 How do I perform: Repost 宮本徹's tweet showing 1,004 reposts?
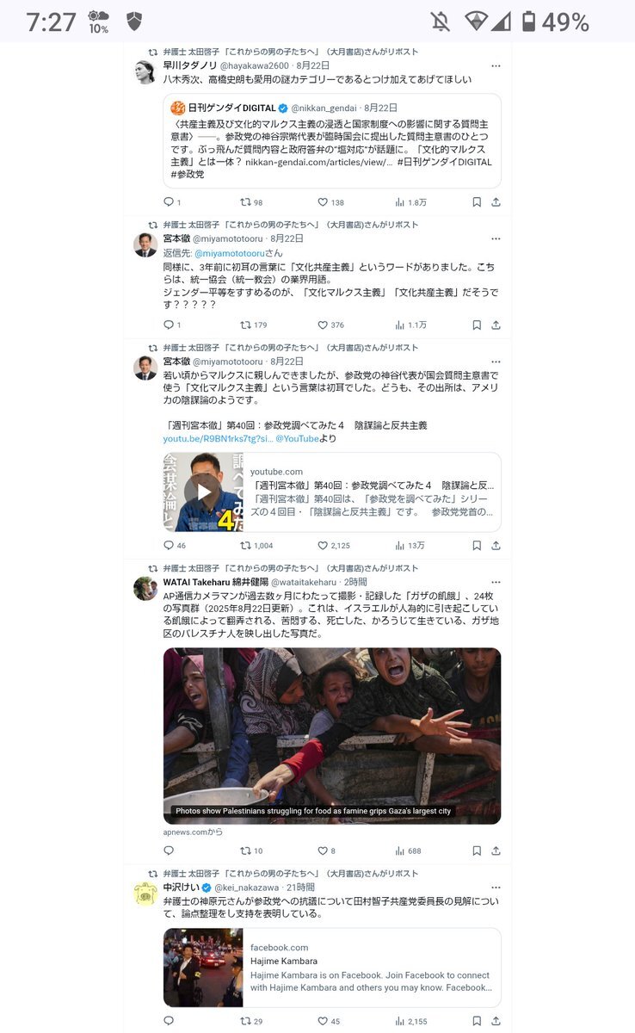(256, 546)
